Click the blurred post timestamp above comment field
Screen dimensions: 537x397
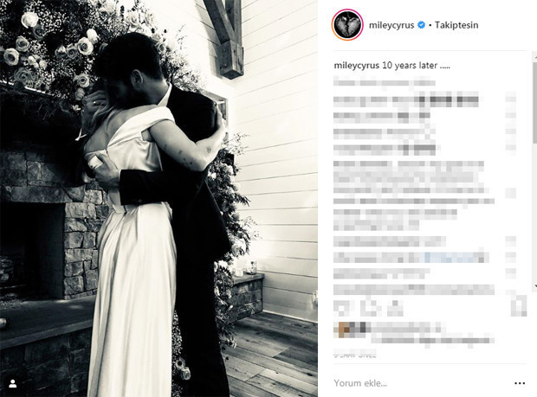[x=355, y=355]
